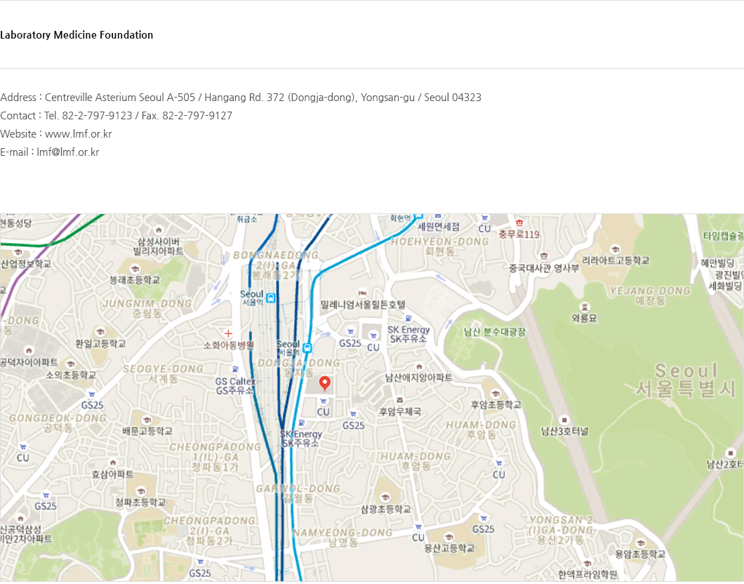Click the school icon for 삼광초등학교
Viewport: 744px width, 584px height.
385,497
